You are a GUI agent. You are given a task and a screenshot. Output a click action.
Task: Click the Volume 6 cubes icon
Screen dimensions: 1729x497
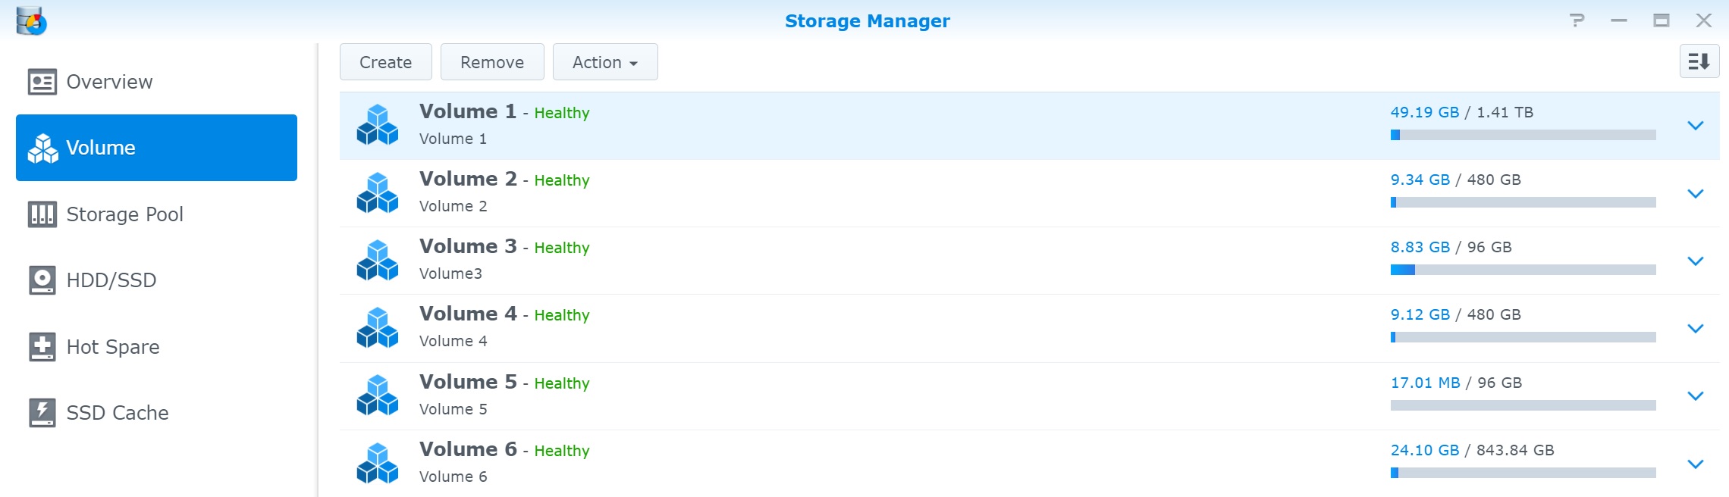378,463
